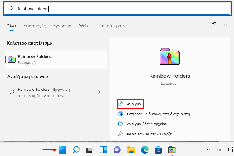Open Microsoft Store from taskbar
Image resolution: width=234 pixels, height=156 pixels.
point(158,150)
